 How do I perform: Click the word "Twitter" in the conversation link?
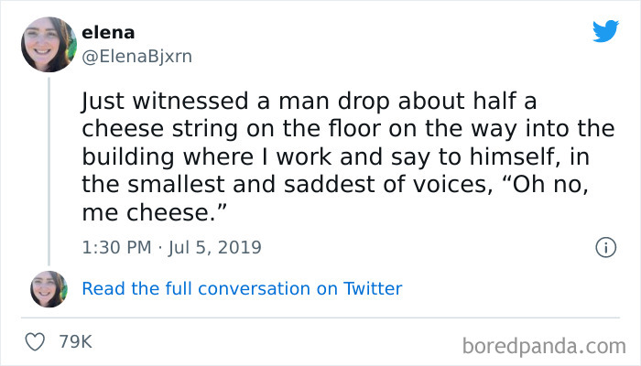tap(373, 289)
